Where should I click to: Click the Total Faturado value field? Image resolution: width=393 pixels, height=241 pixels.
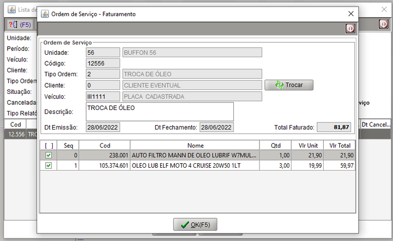pyautogui.click(x=334, y=127)
